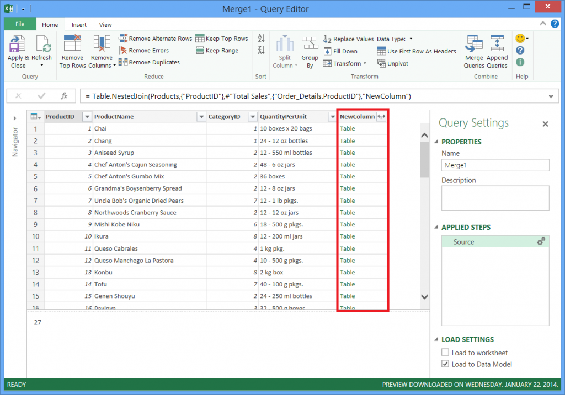Click Remove Columns icon

click(x=102, y=43)
